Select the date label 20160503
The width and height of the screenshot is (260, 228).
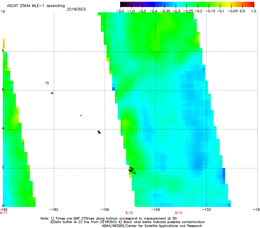click(76, 9)
